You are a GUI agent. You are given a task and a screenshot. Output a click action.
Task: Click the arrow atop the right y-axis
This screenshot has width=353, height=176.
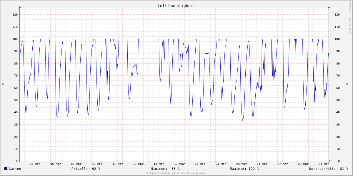click(x=329, y=7)
